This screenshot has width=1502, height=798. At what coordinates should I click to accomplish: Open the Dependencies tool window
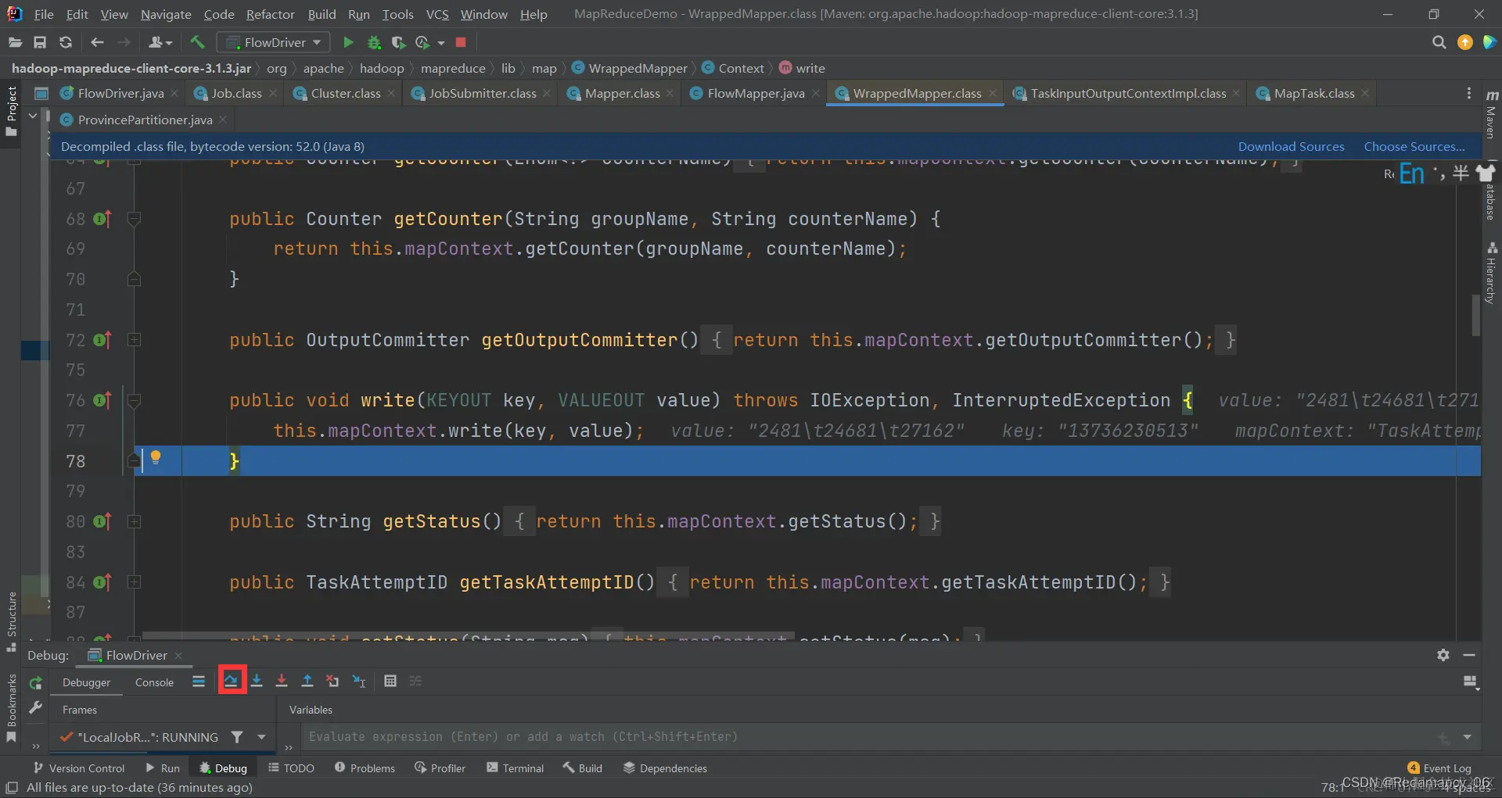click(665, 768)
